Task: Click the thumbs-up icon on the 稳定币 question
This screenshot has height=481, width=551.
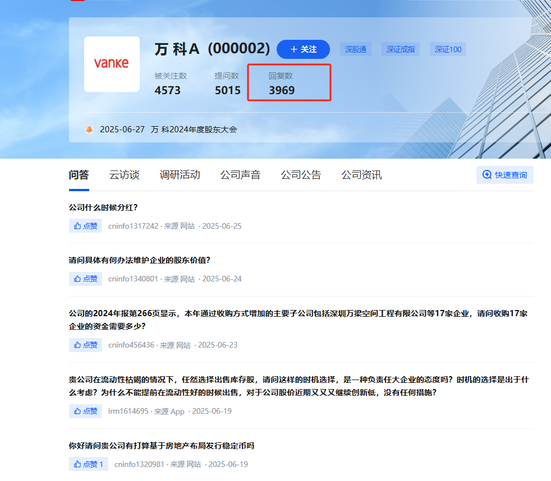Action: 77,464
